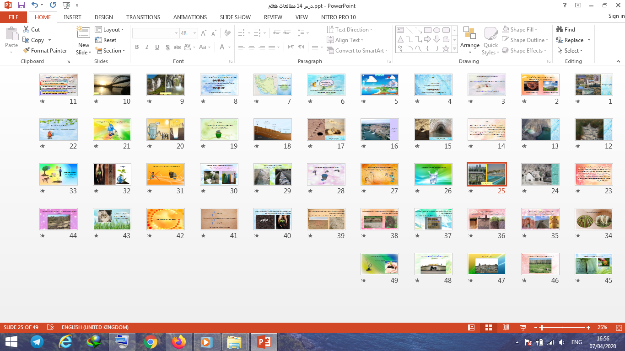Image resolution: width=625 pixels, height=351 pixels.
Task: Select the Format Painter tool
Action: coord(45,51)
